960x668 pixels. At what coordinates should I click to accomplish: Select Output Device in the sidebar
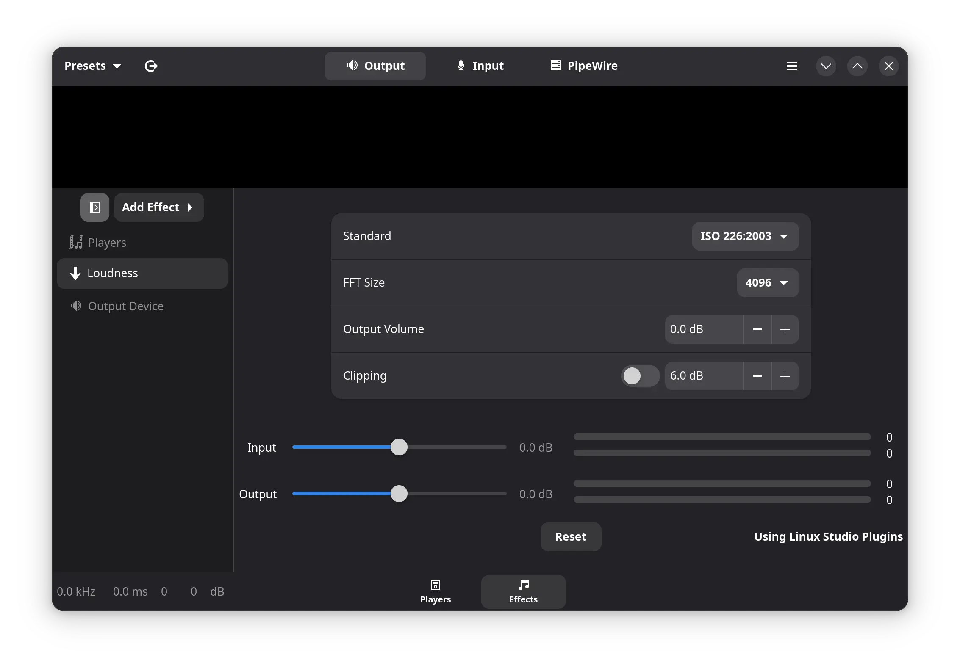[125, 306]
